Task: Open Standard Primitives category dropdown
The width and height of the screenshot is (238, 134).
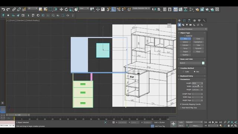Action: 192,29
